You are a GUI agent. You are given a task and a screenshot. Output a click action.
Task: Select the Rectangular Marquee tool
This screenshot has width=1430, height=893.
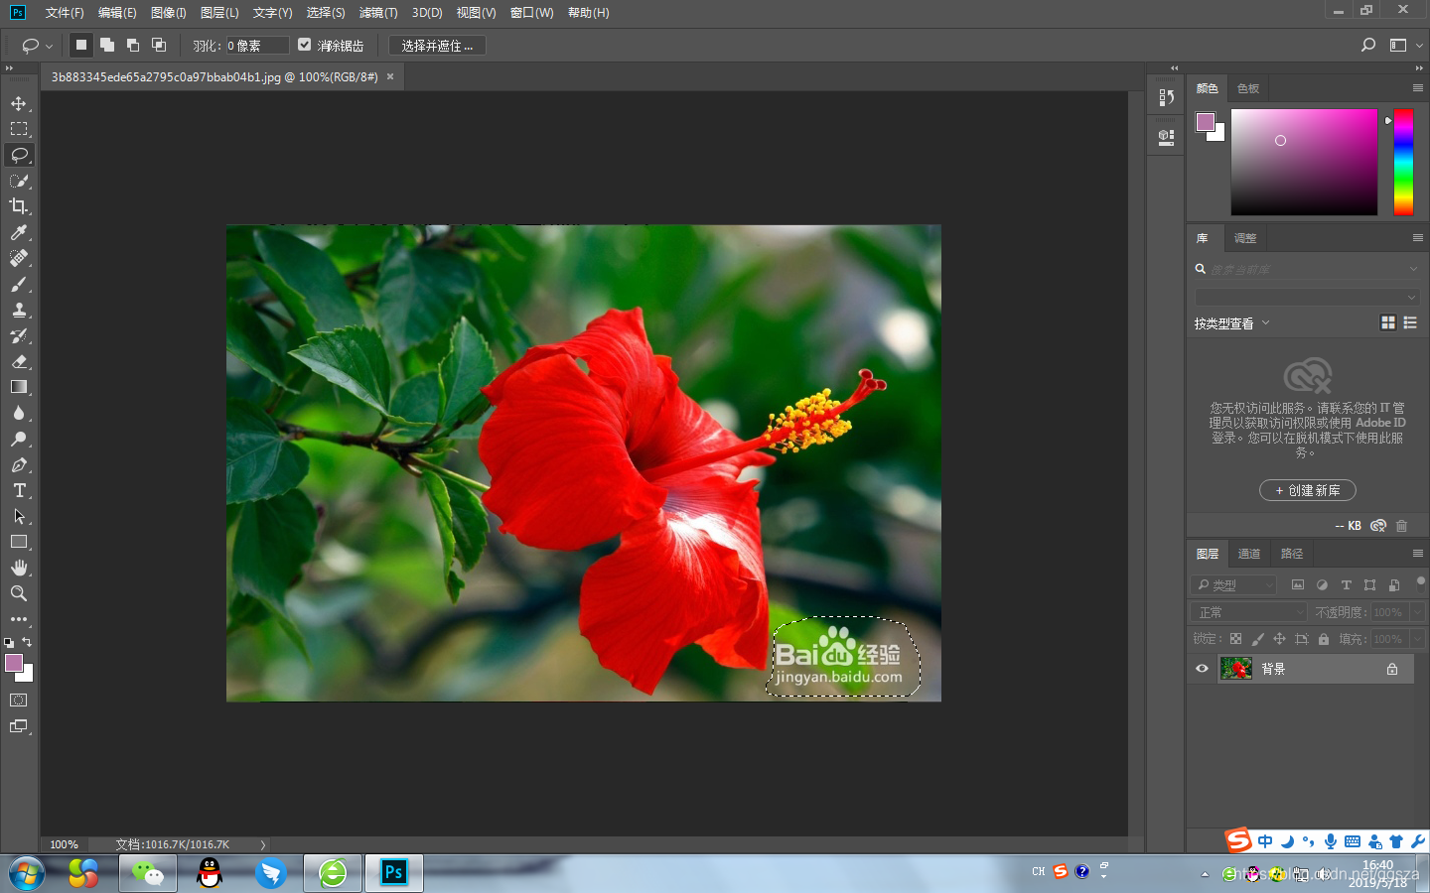click(x=19, y=129)
